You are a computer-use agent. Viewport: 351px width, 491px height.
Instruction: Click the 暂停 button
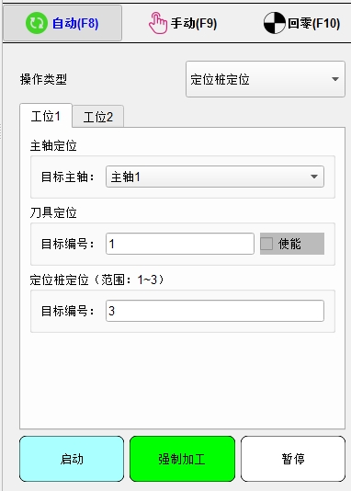[293, 459]
